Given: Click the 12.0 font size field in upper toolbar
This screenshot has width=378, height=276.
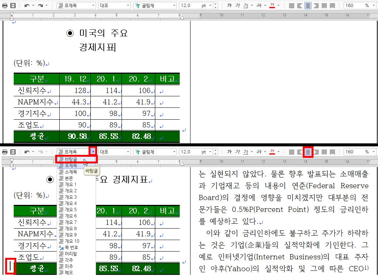Looking at the screenshot, I should tap(190, 6).
